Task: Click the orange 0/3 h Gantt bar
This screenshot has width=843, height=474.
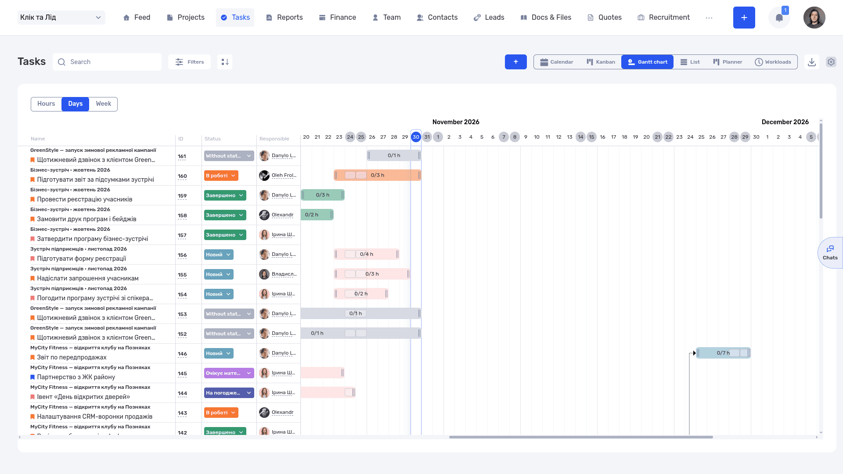Action: click(377, 175)
